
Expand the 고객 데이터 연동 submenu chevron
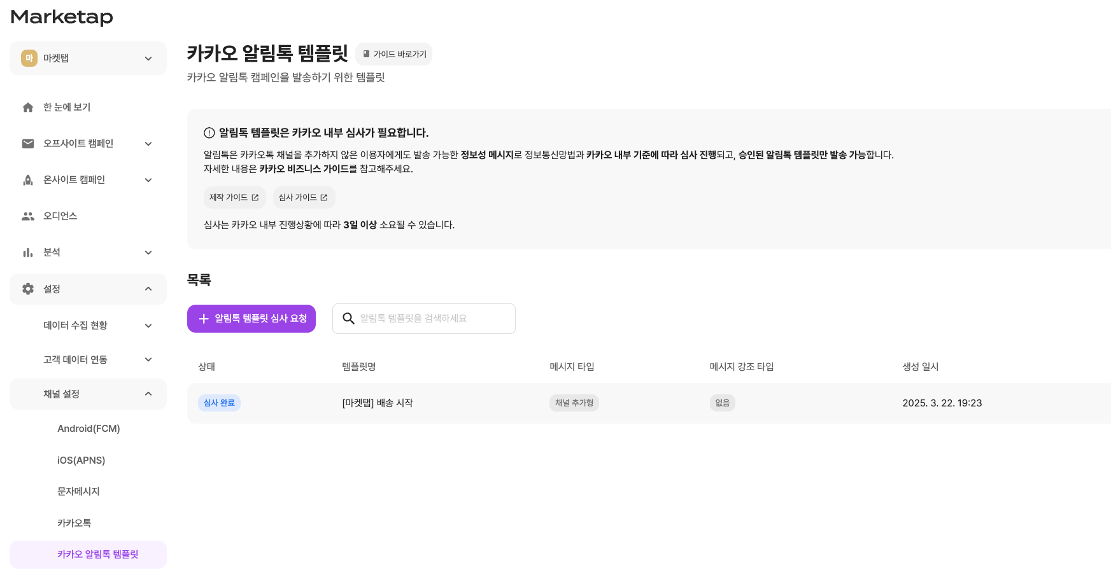tap(148, 360)
